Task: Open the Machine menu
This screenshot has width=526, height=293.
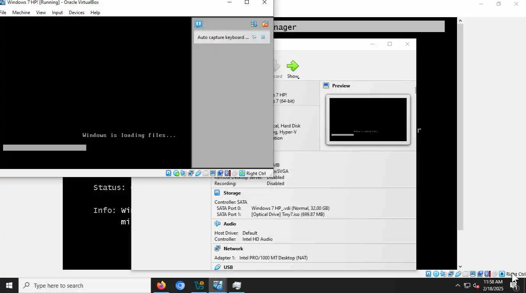Action: pos(21,13)
